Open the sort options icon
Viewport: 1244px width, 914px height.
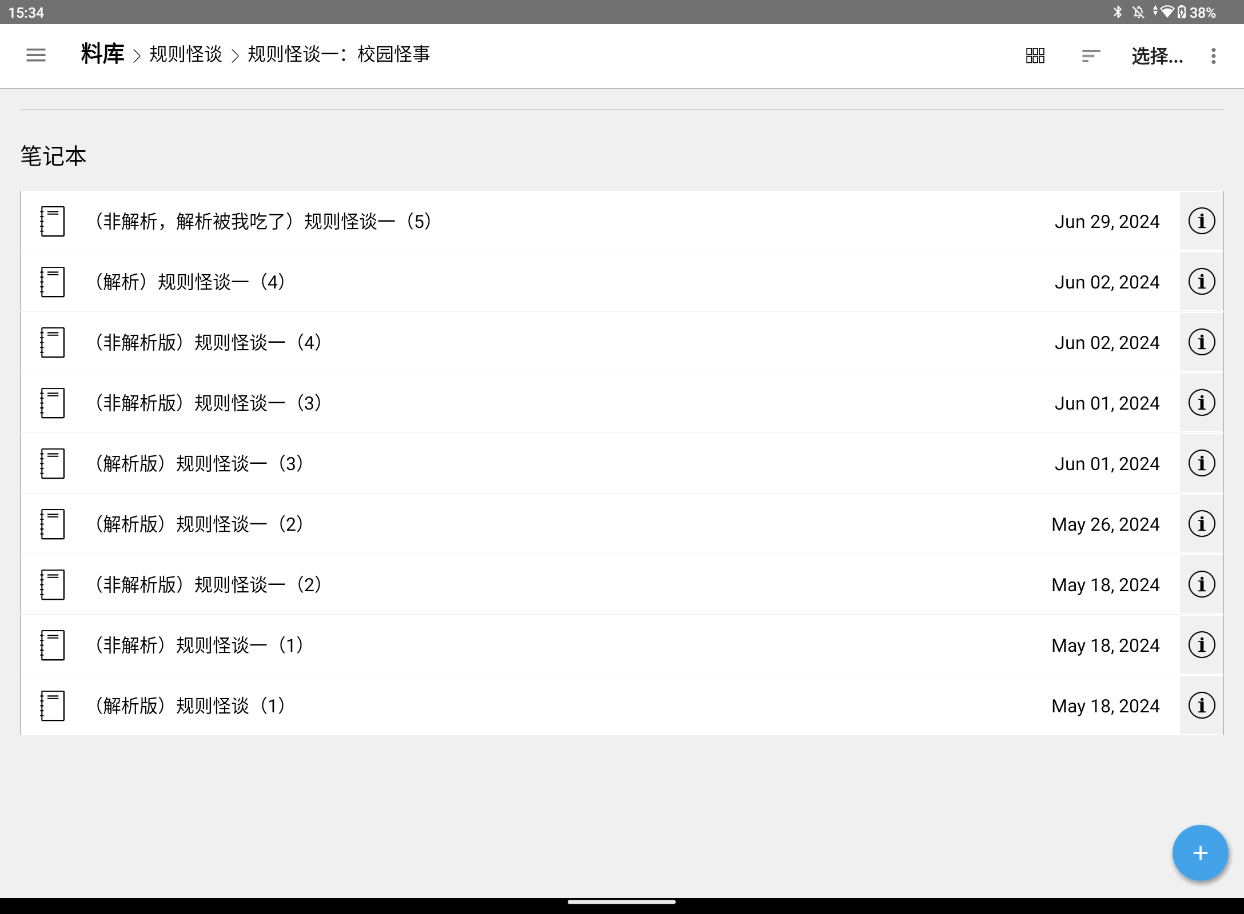click(1091, 55)
